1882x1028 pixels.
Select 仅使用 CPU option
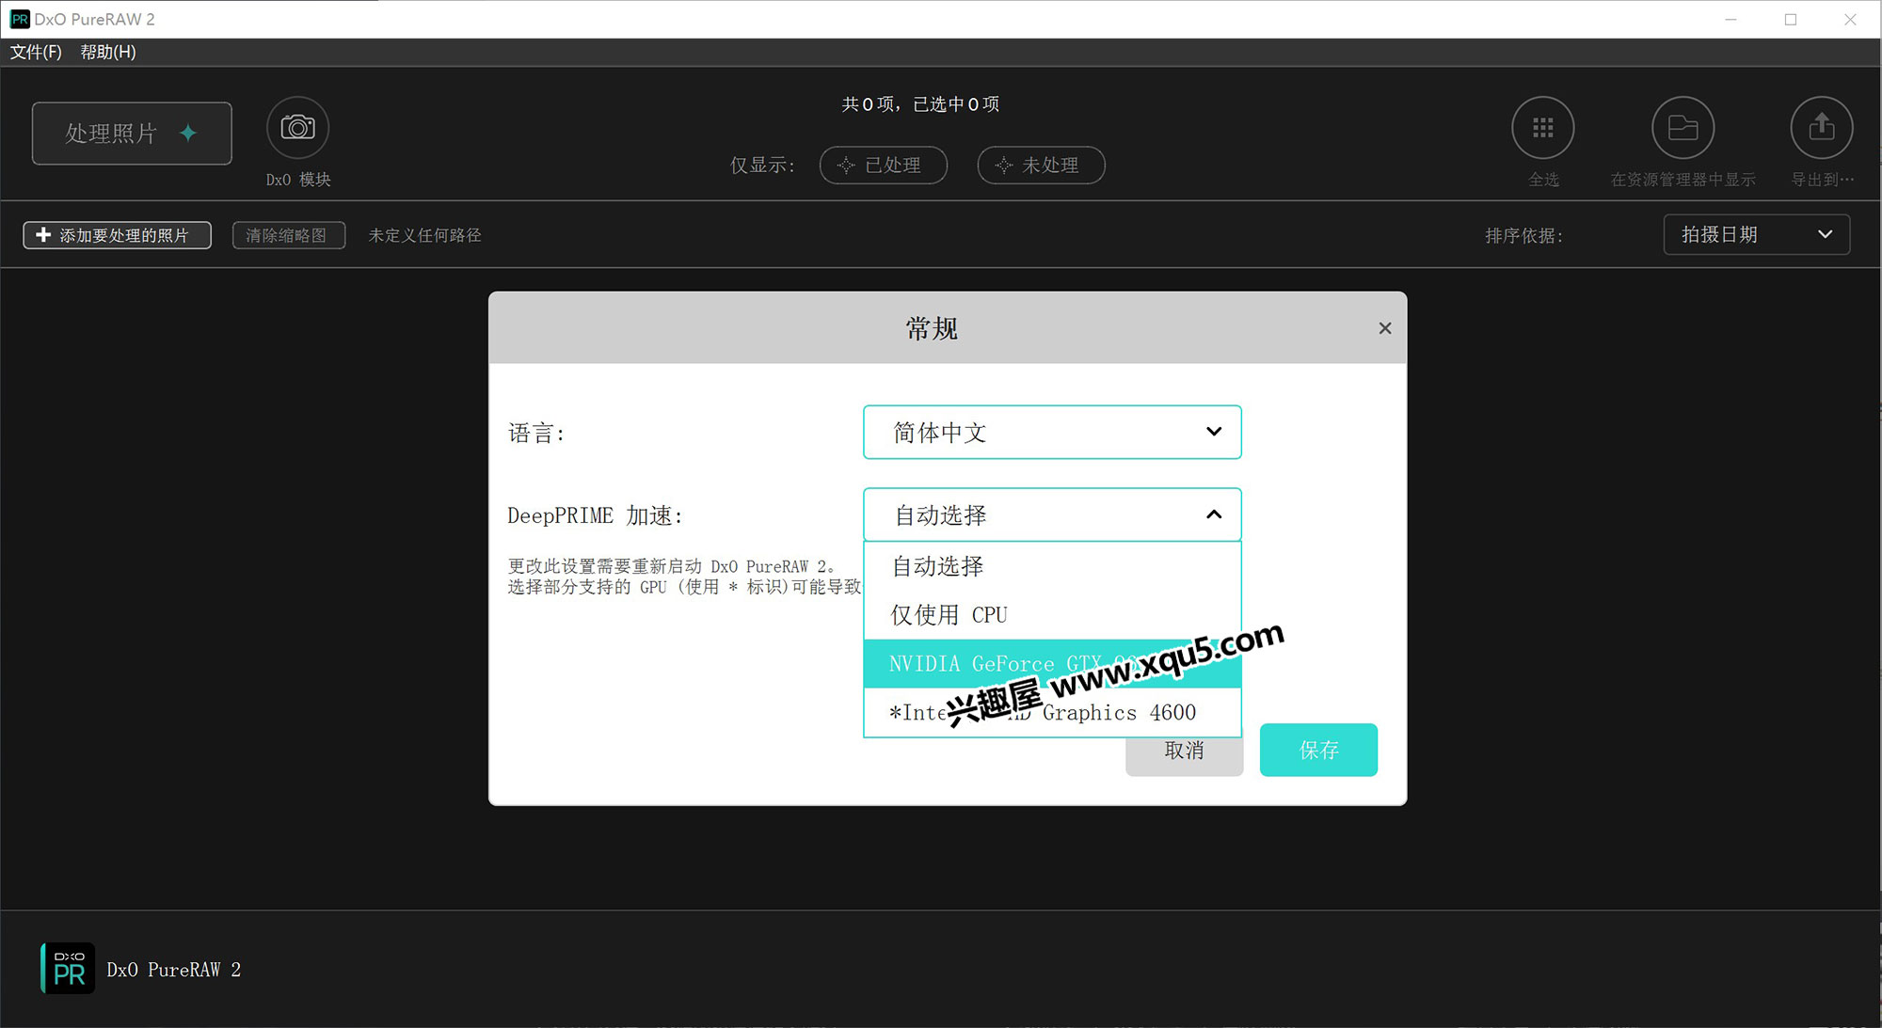pos(1052,615)
